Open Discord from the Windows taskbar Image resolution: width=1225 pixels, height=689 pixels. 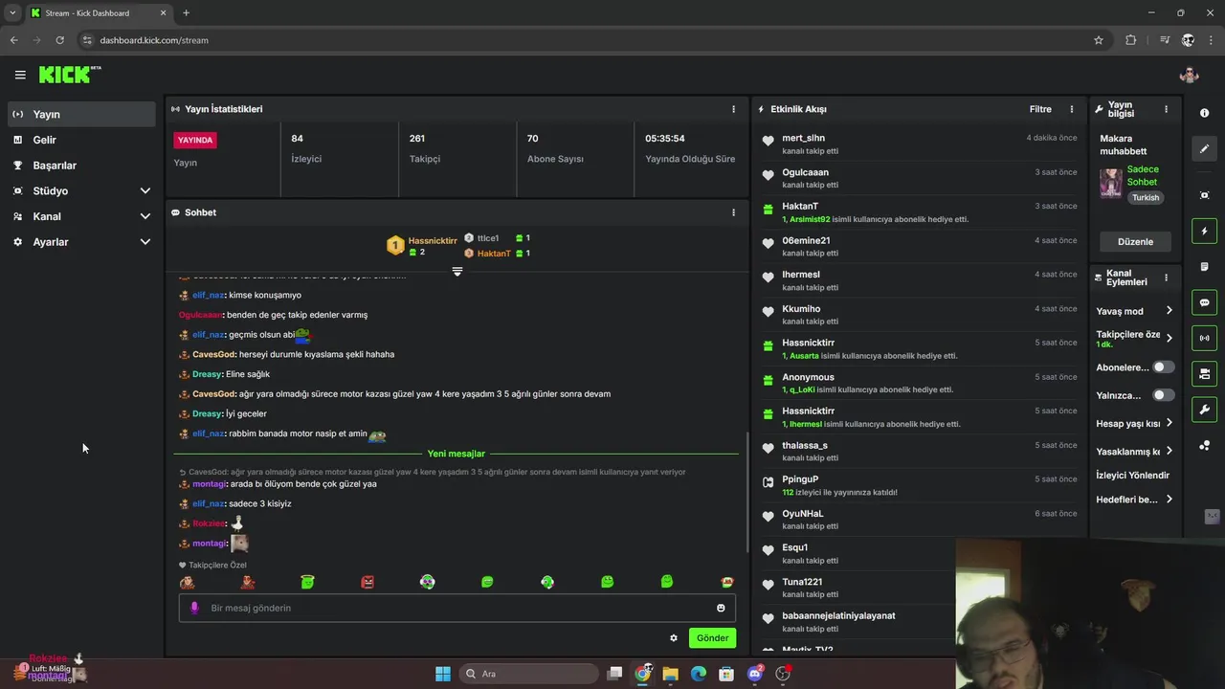755,674
